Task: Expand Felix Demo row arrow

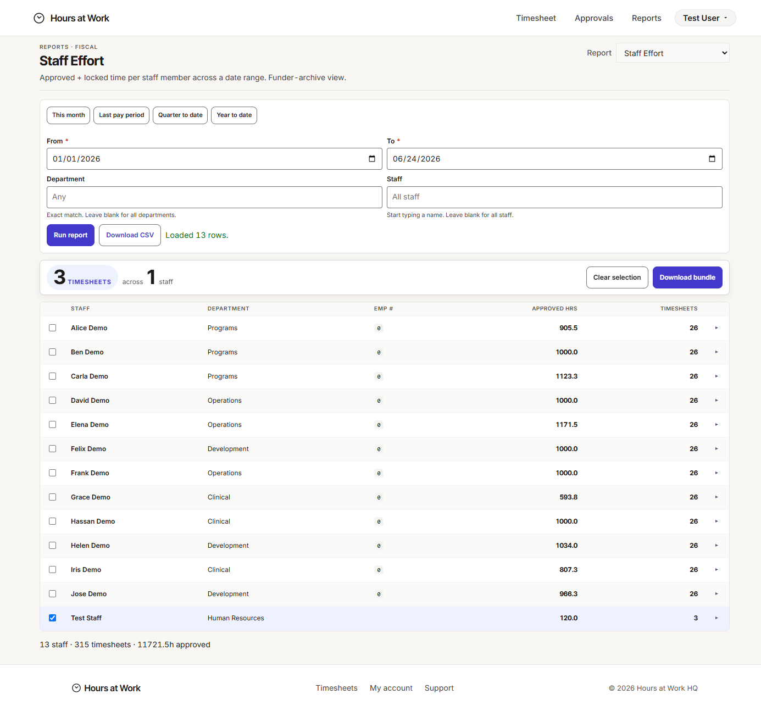Action: tap(716, 449)
